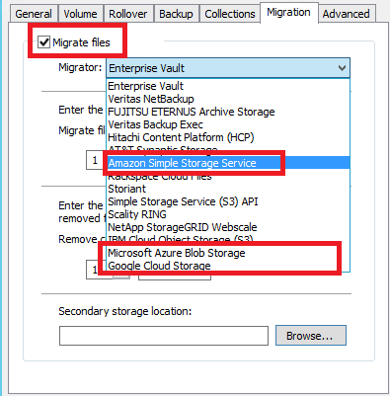Image resolution: width=390 pixels, height=396 pixels.
Task: Open the Volume tab
Action: point(80,14)
